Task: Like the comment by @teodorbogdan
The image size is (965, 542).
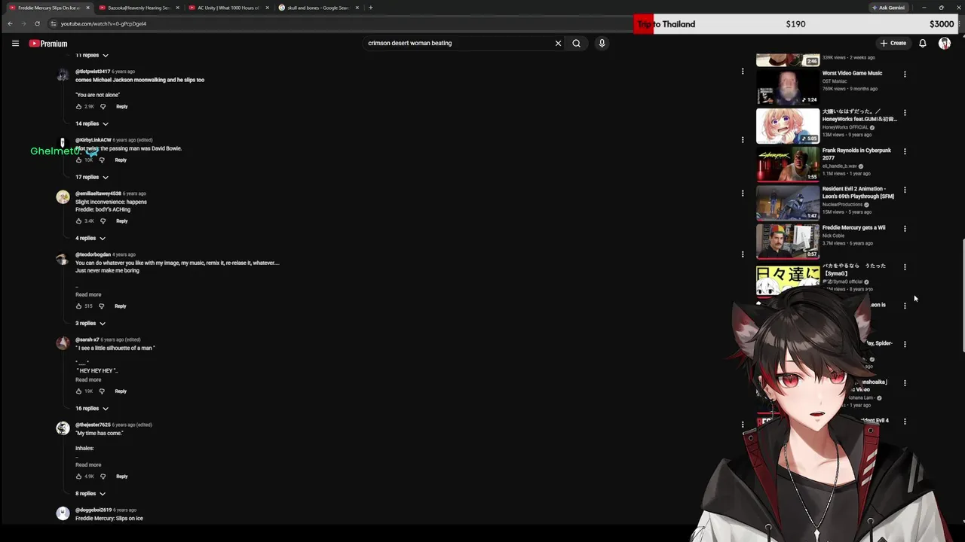Action: pos(78,306)
